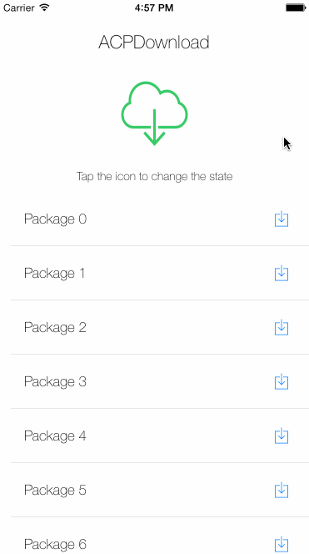
Task: Select the Package 3 row label
Action: pyautogui.click(x=55, y=382)
